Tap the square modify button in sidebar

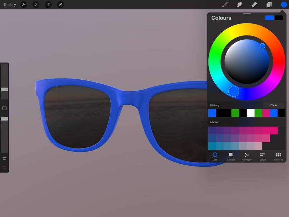[5, 108]
